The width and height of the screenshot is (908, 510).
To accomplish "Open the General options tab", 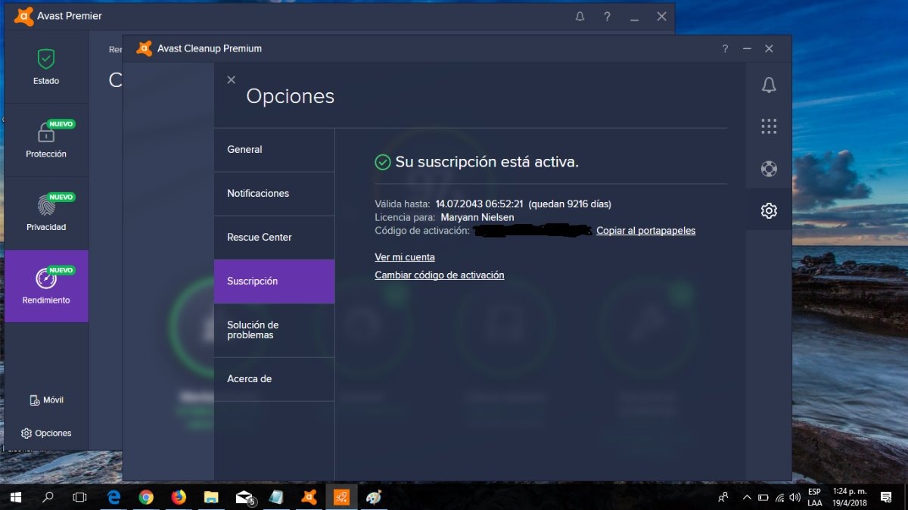I will [274, 150].
